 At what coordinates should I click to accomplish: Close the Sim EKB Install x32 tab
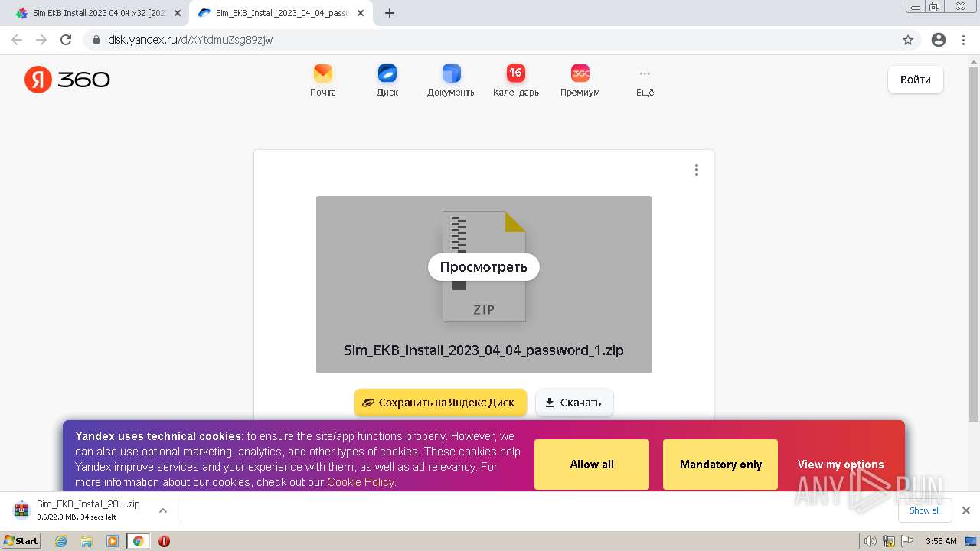pos(178,13)
